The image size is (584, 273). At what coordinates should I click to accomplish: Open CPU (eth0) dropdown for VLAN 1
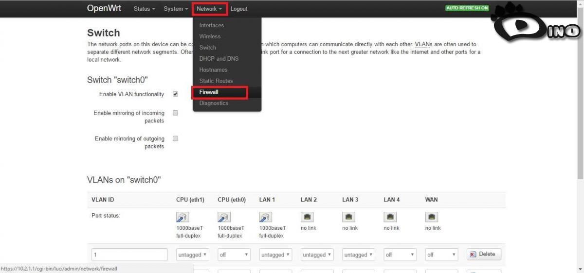click(x=234, y=255)
